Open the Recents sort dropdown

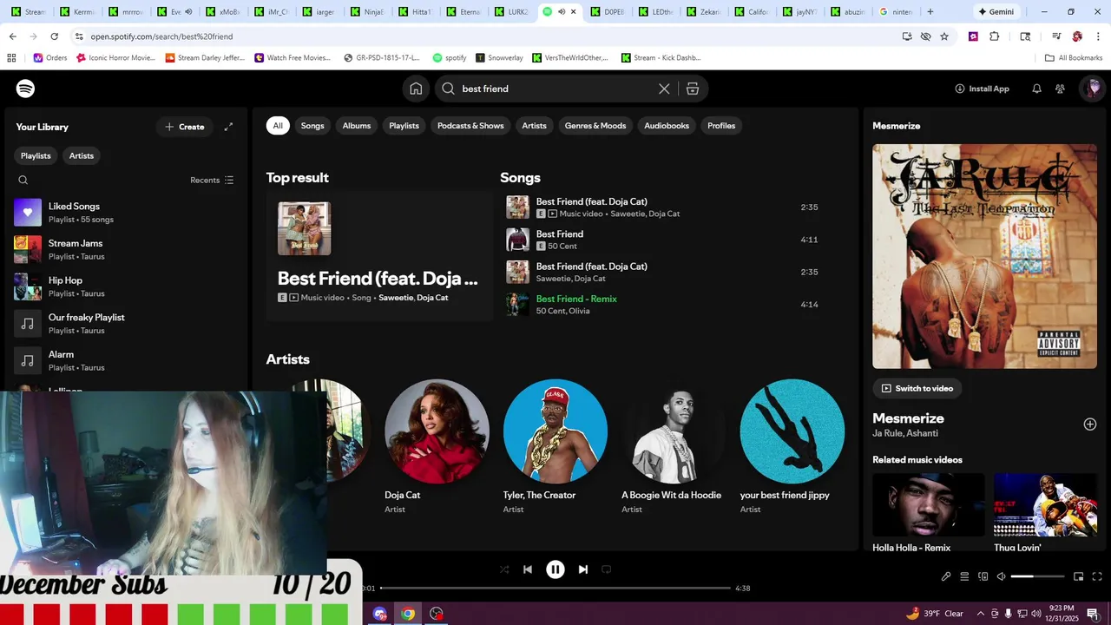(212, 180)
